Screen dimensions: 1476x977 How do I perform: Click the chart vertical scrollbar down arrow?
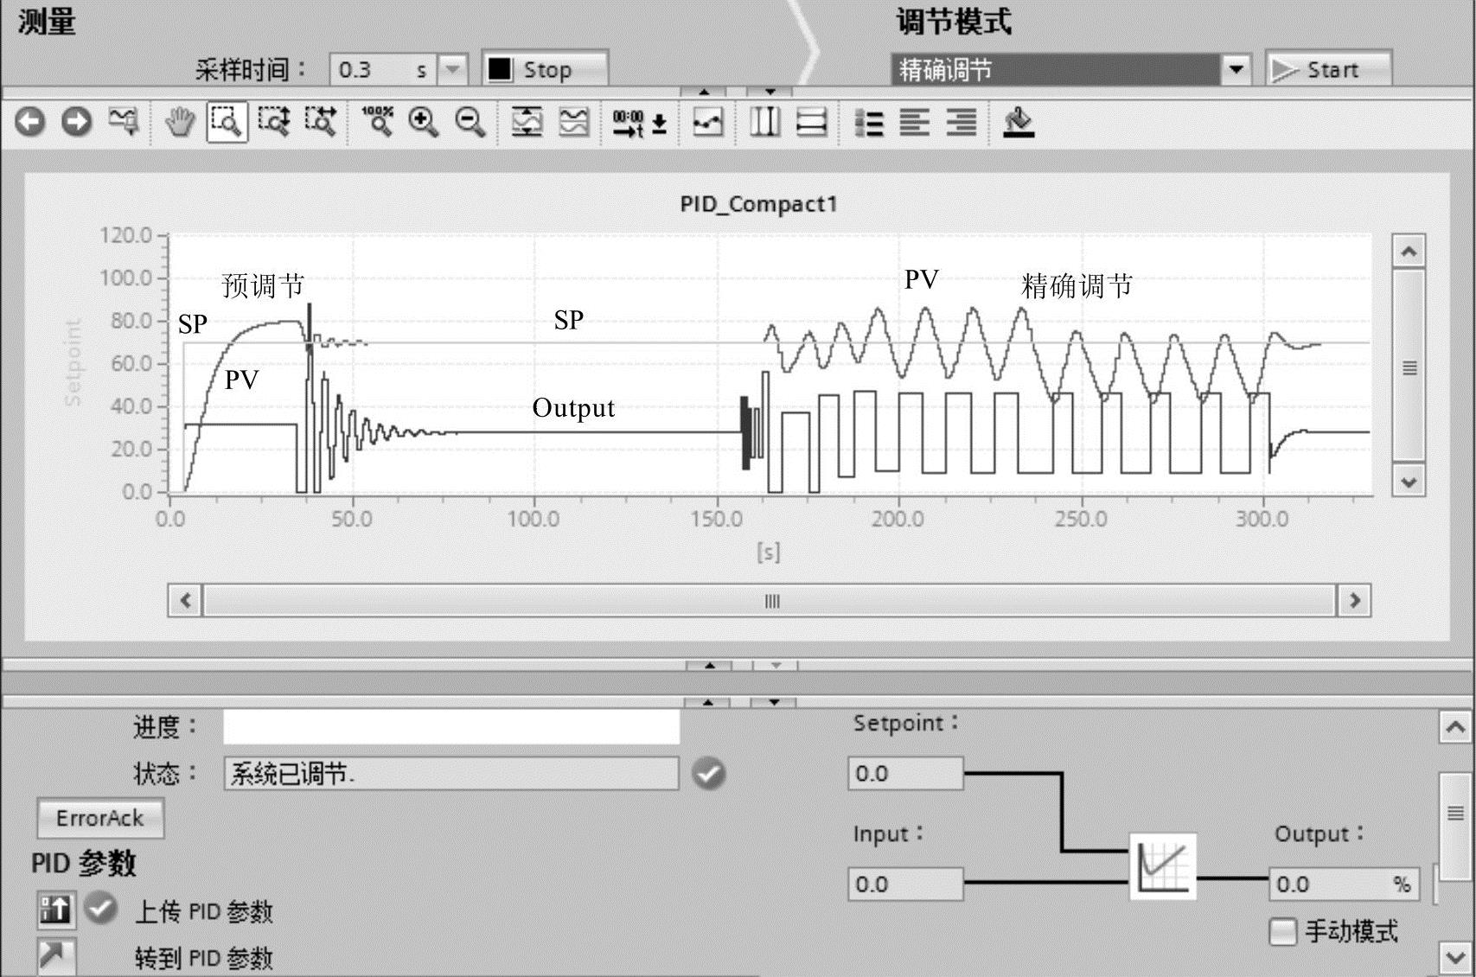pyautogui.click(x=1409, y=481)
